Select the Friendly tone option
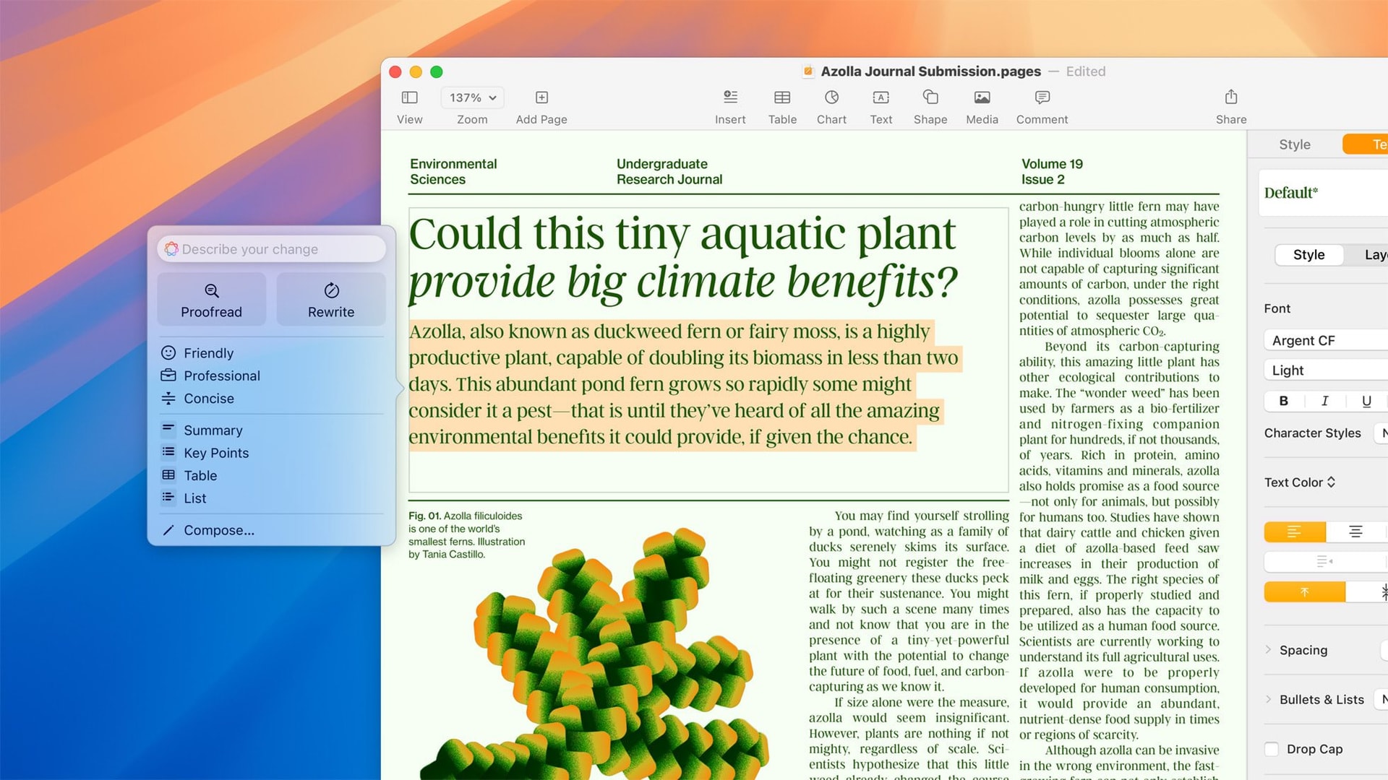 click(209, 352)
